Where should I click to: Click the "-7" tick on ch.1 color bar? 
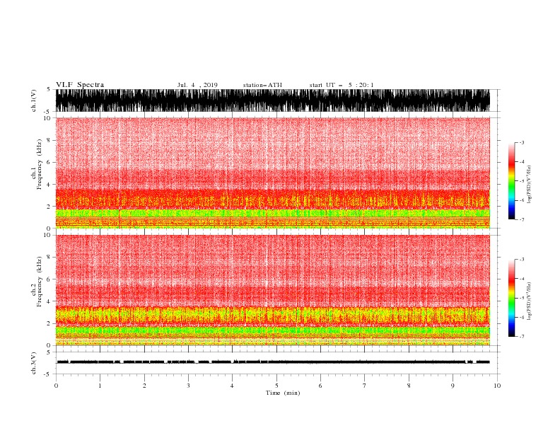pos(521,219)
